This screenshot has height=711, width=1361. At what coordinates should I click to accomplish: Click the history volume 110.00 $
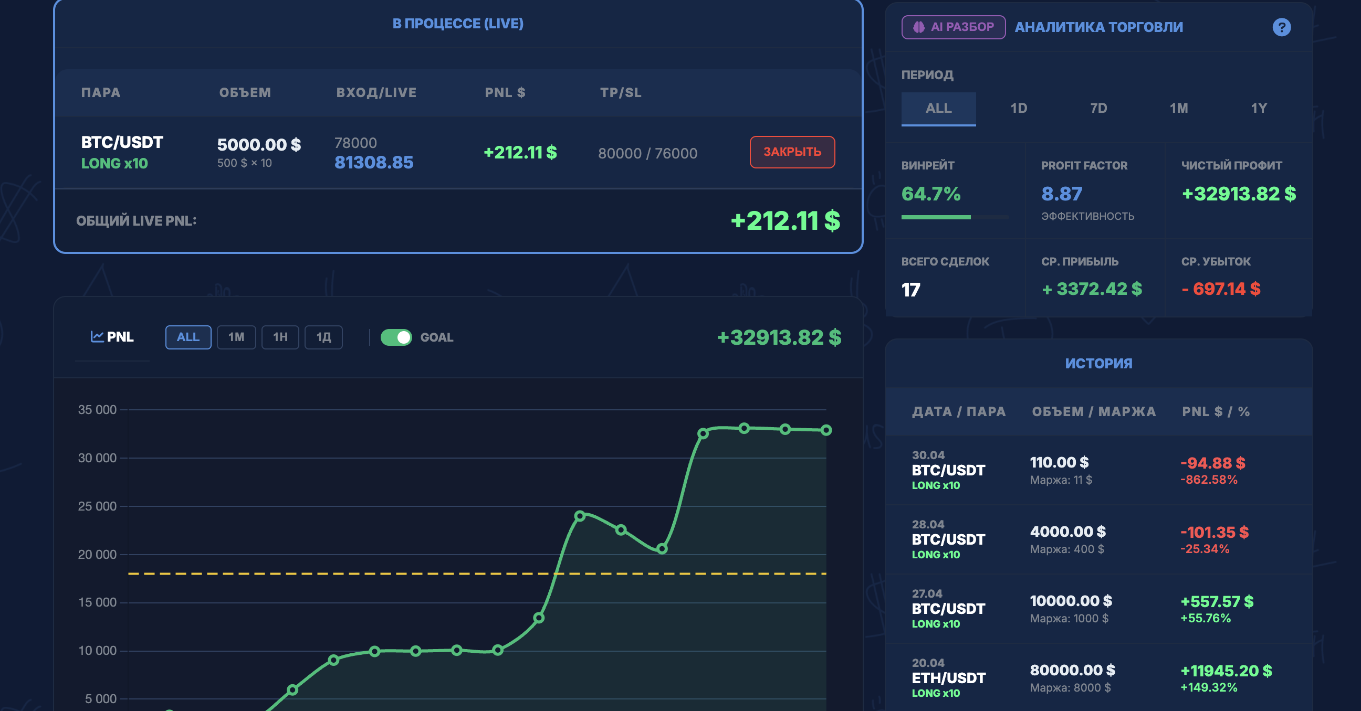[1059, 462]
